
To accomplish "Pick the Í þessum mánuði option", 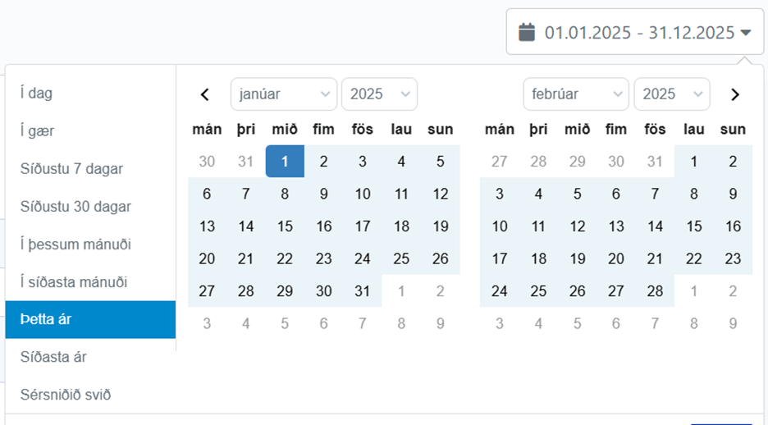I will coord(90,244).
